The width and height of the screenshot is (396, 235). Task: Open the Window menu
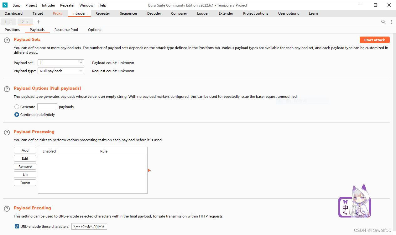86,5
